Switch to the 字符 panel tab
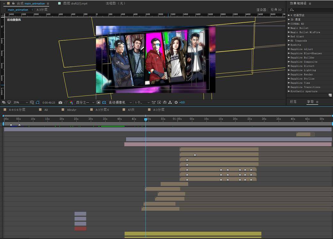 point(310,102)
